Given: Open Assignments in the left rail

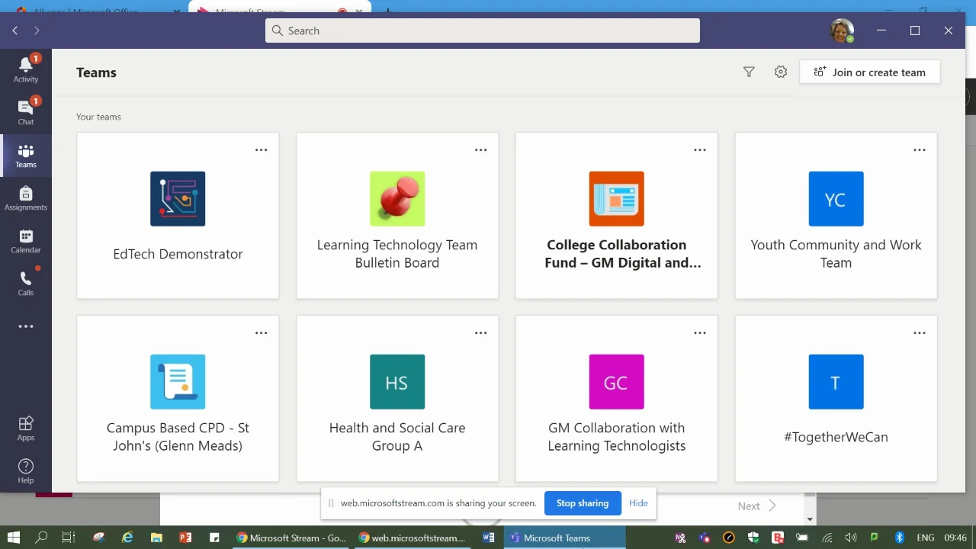Looking at the screenshot, I should 26,198.
